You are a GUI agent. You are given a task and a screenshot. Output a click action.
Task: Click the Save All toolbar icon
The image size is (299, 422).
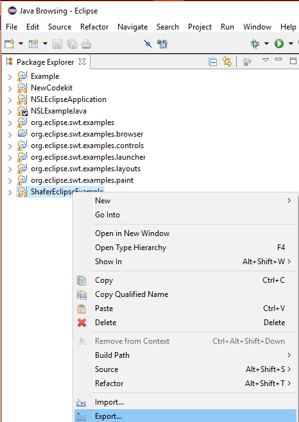[73, 44]
